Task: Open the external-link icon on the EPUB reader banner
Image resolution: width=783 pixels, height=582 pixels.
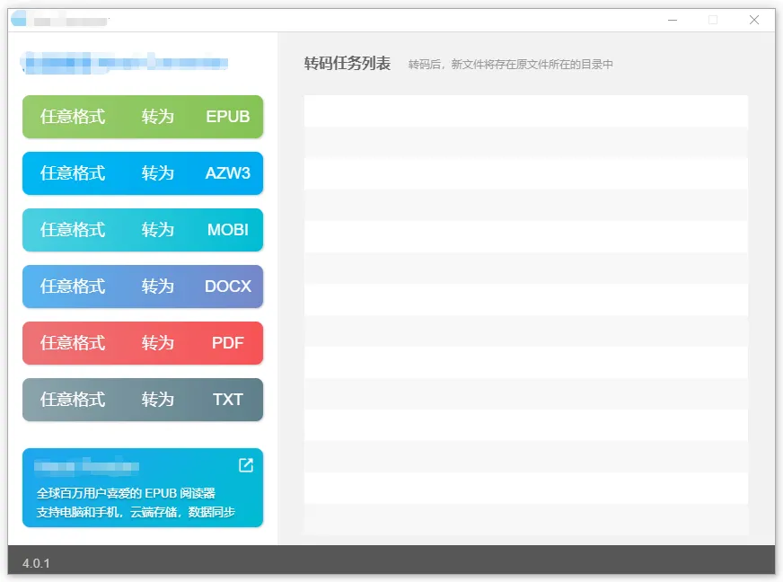Action: coord(246,465)
